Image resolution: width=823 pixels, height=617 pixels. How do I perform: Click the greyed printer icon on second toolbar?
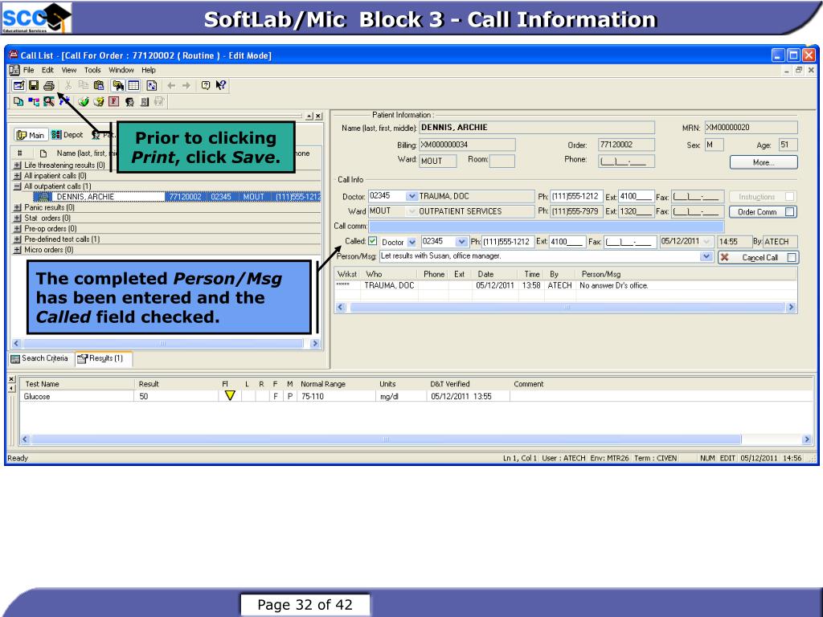160,101
